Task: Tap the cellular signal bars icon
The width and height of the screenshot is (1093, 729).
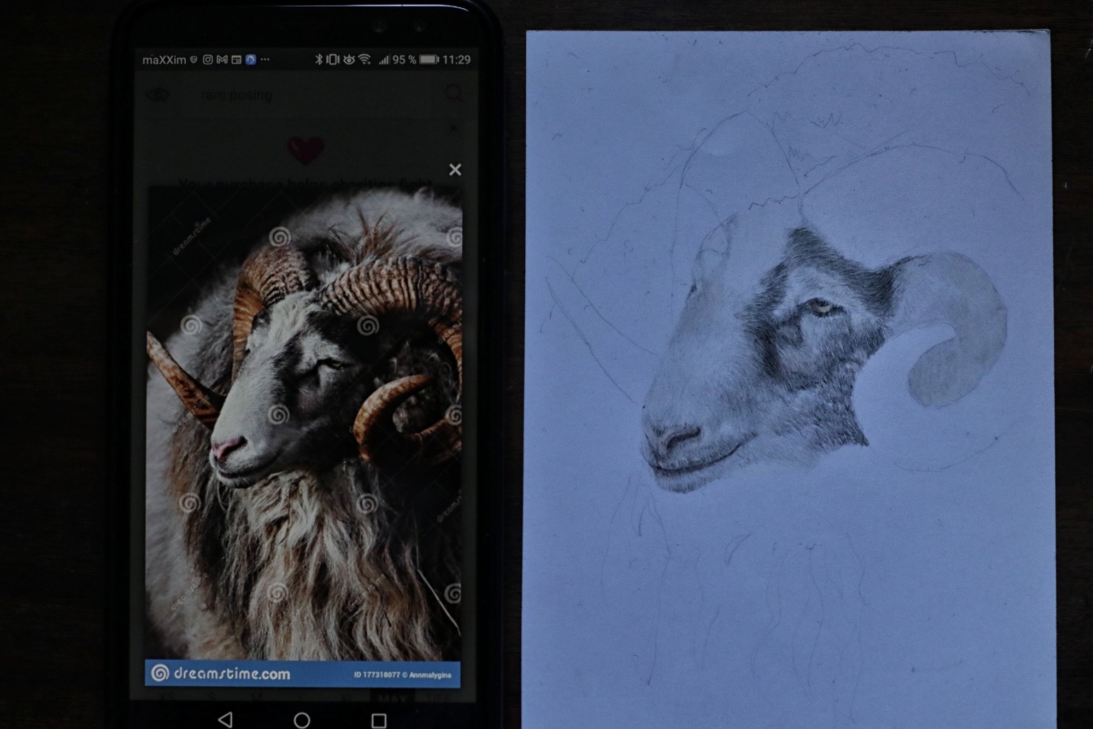Action: pos(384,60)
